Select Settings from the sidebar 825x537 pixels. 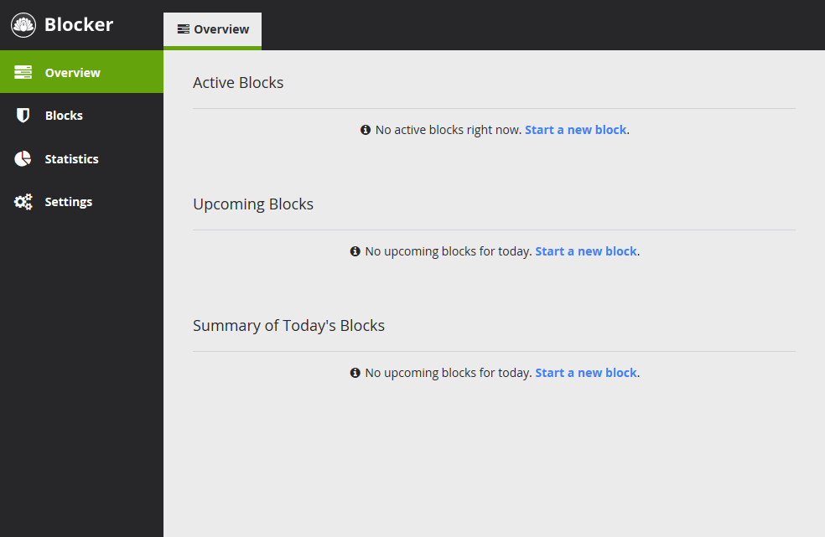coord(69,201)
